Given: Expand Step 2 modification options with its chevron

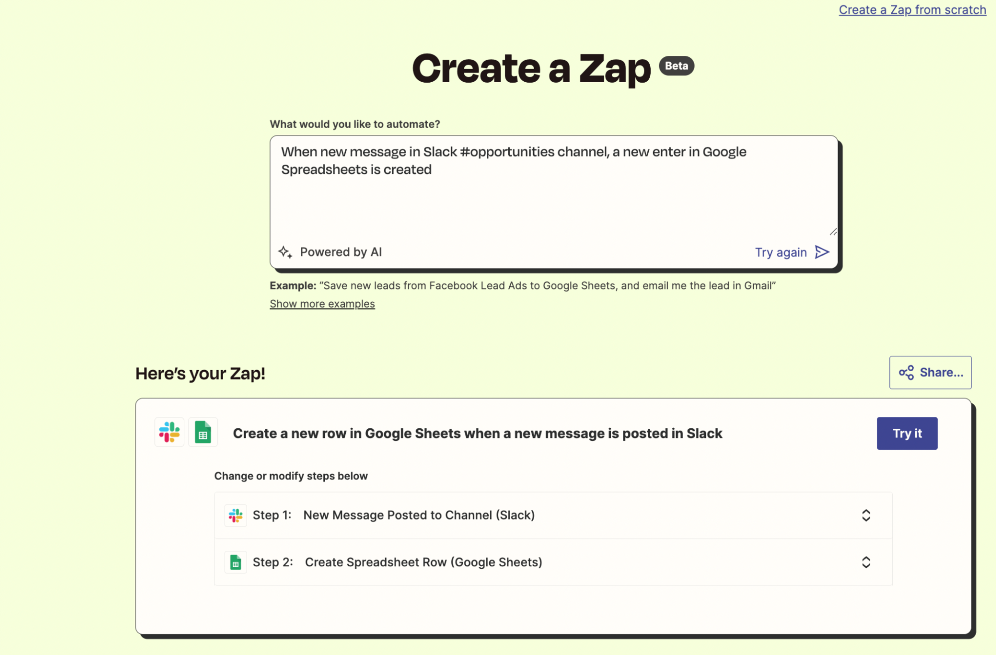Looking at the screenshot, I should tap(867, 562).
